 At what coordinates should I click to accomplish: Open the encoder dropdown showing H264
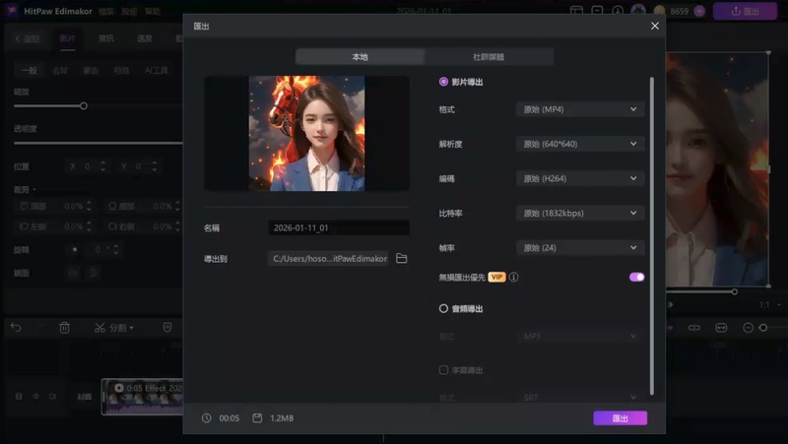(580, 179)
